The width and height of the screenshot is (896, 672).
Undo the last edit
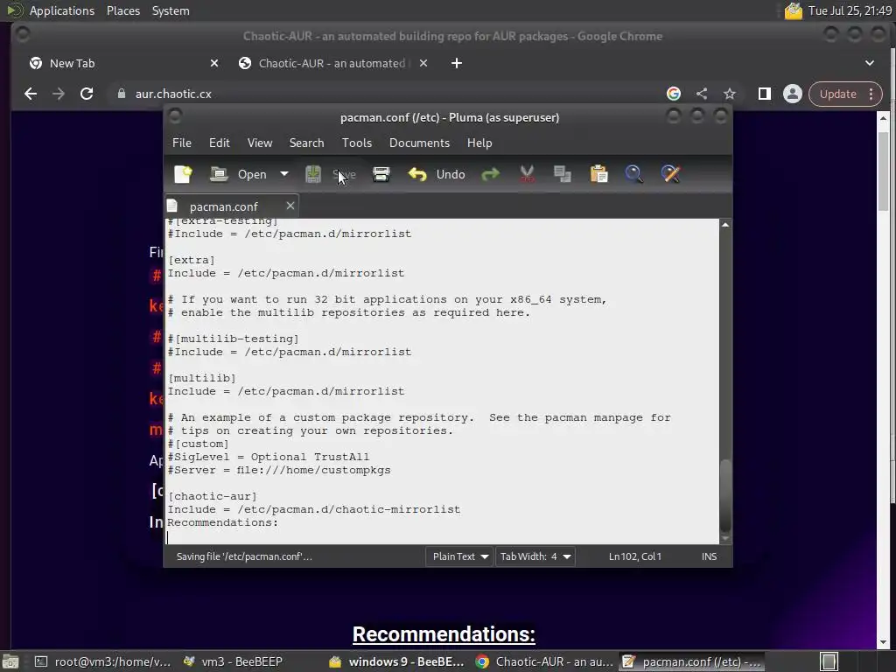tap(437, 174)
